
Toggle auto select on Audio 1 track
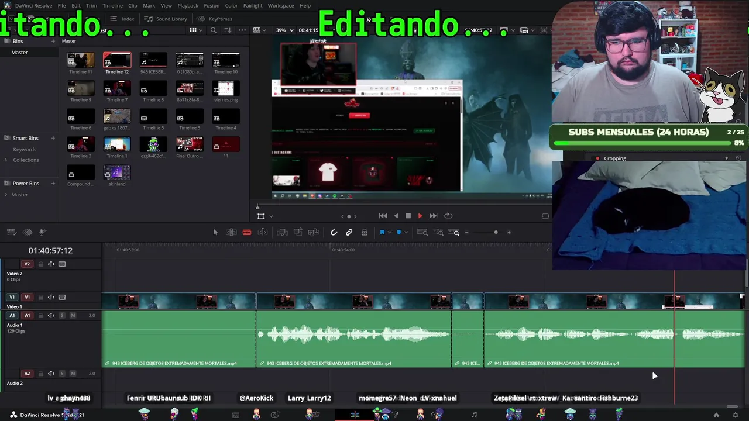pyautogui.click(x=51, y=316)
